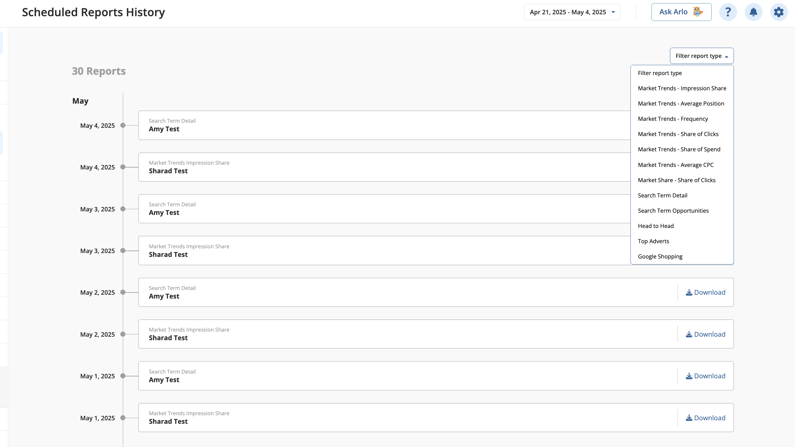Image resolution: width=795 pixels, height=447 pixels.
Task: Select Head to Head filter option
Action: coord(682,226)
